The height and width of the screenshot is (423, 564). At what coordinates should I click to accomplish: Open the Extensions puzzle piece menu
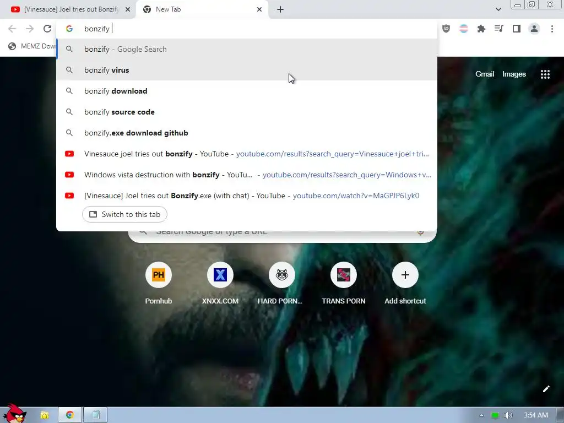coord(481,29)
